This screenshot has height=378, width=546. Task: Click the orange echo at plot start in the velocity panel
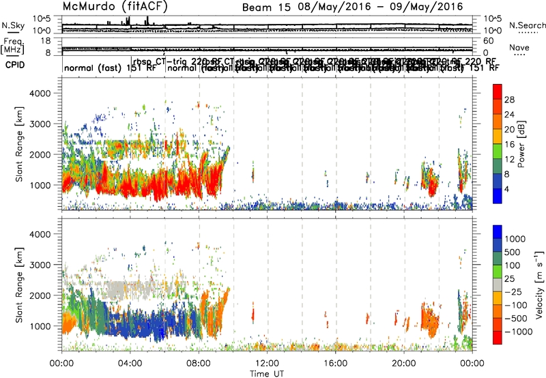69,323
